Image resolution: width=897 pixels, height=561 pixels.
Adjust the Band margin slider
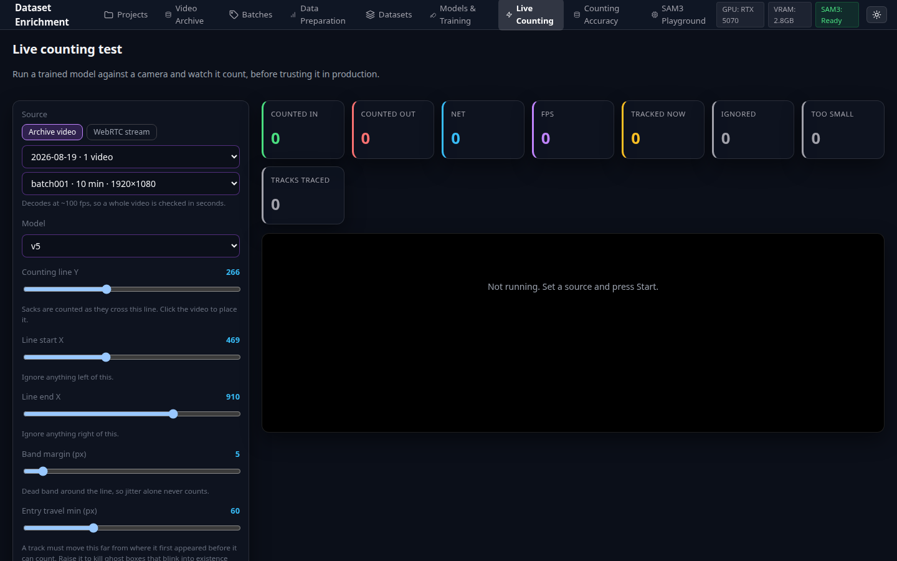point(131,471)
